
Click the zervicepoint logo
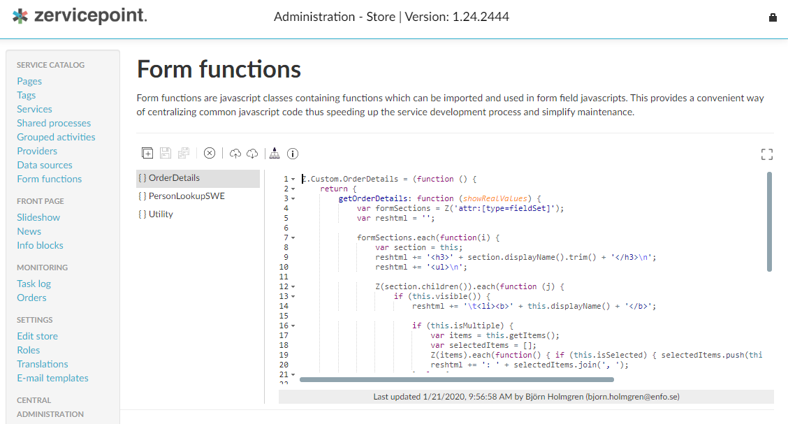pos(79,15)
